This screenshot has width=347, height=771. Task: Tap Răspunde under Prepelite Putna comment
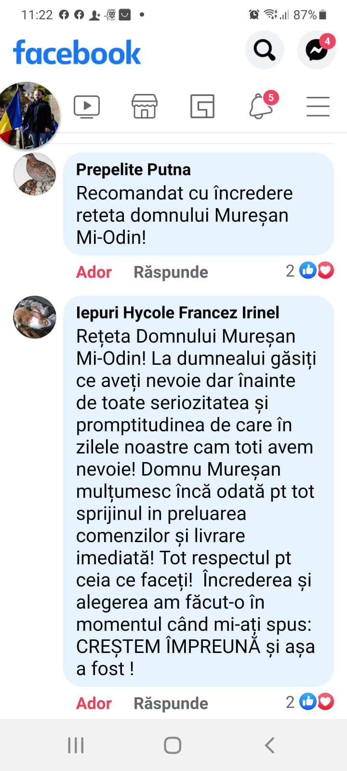pyautogui.click(x=171, y=272)
